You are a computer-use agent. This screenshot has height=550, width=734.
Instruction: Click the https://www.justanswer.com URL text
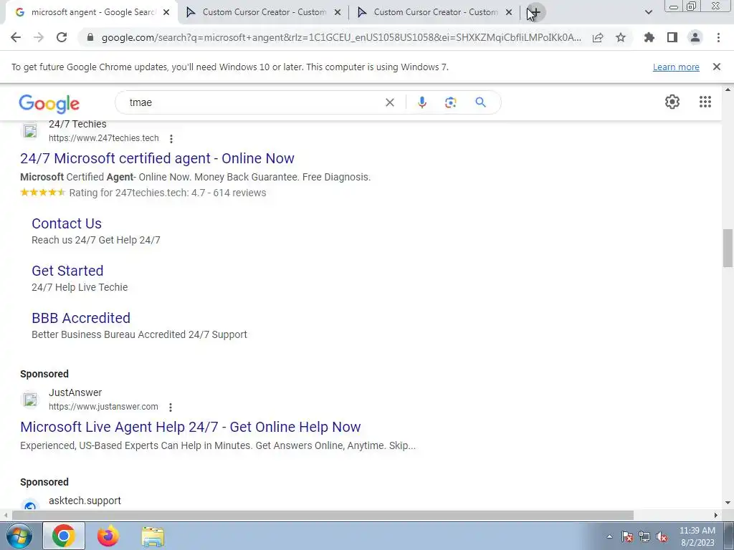(x=103, y=407)
